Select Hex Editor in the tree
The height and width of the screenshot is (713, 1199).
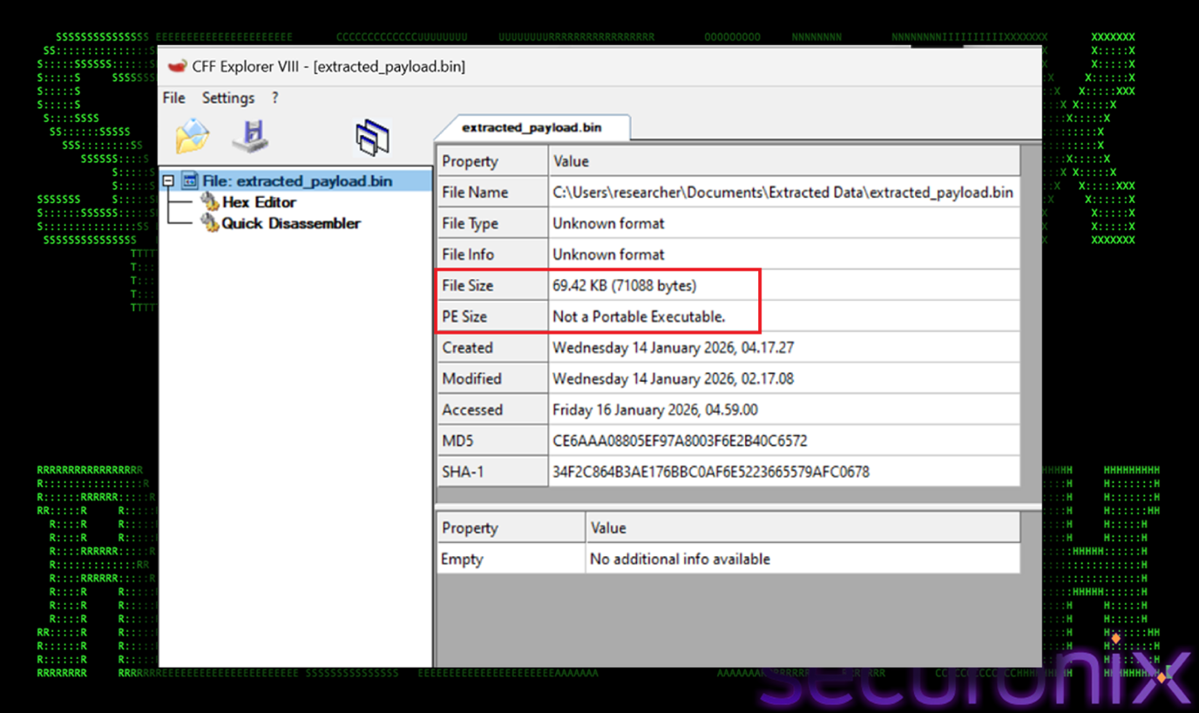pos(259,202)
